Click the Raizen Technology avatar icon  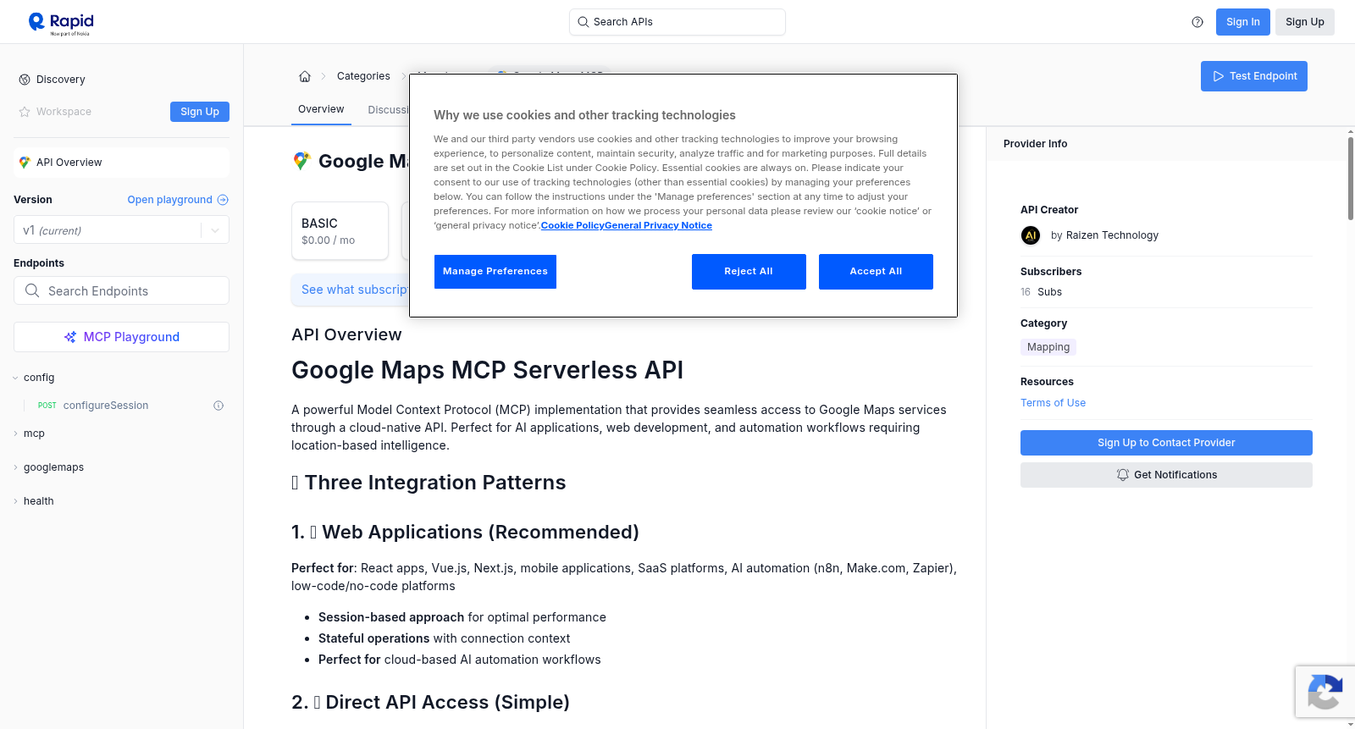tap(1031, 235)
